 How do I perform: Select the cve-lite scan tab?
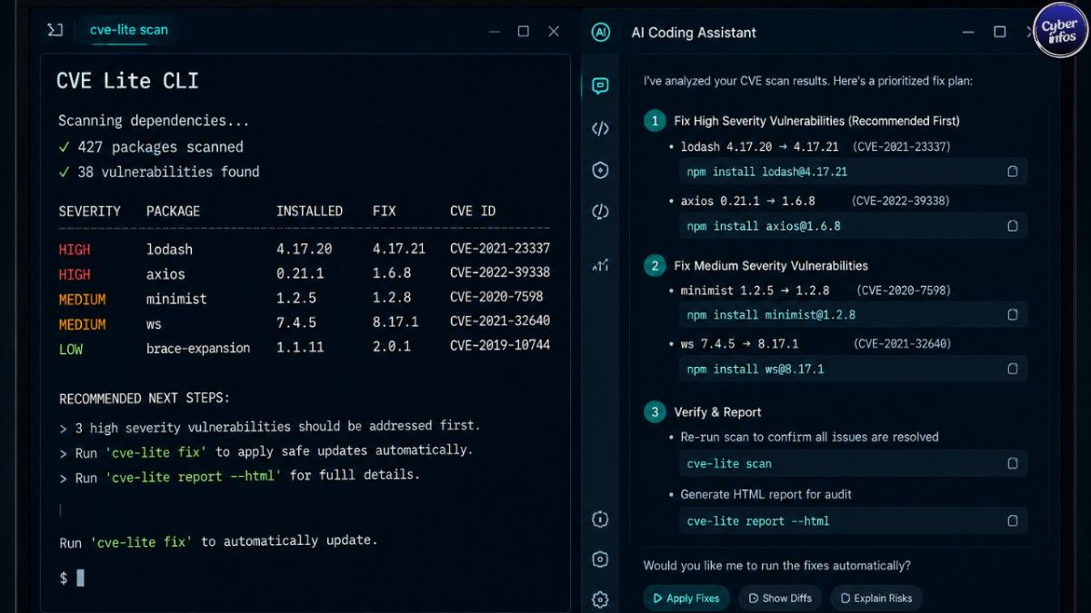click(x=128, y=29)
